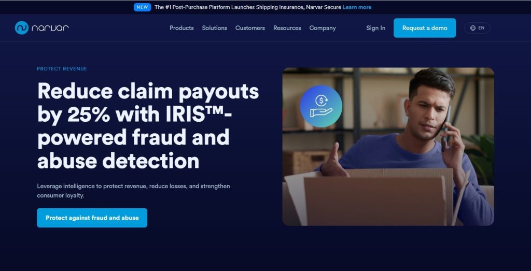Click the narvar wordmark text

[x=50, y=28]
